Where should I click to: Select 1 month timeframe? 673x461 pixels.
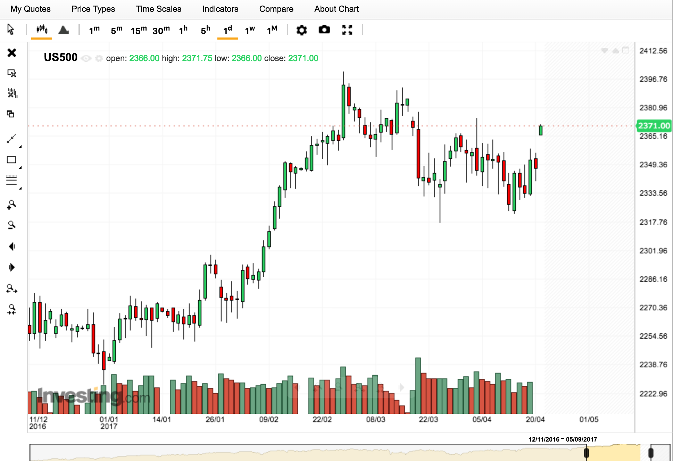(272, 30)
